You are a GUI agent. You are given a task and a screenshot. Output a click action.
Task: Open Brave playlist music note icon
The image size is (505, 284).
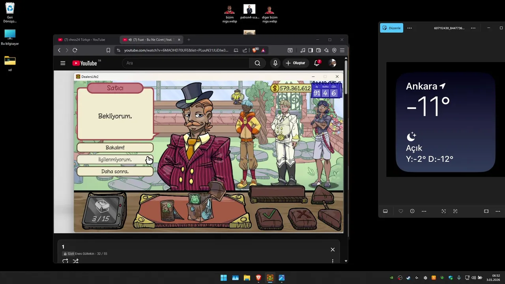coord(303,50)
